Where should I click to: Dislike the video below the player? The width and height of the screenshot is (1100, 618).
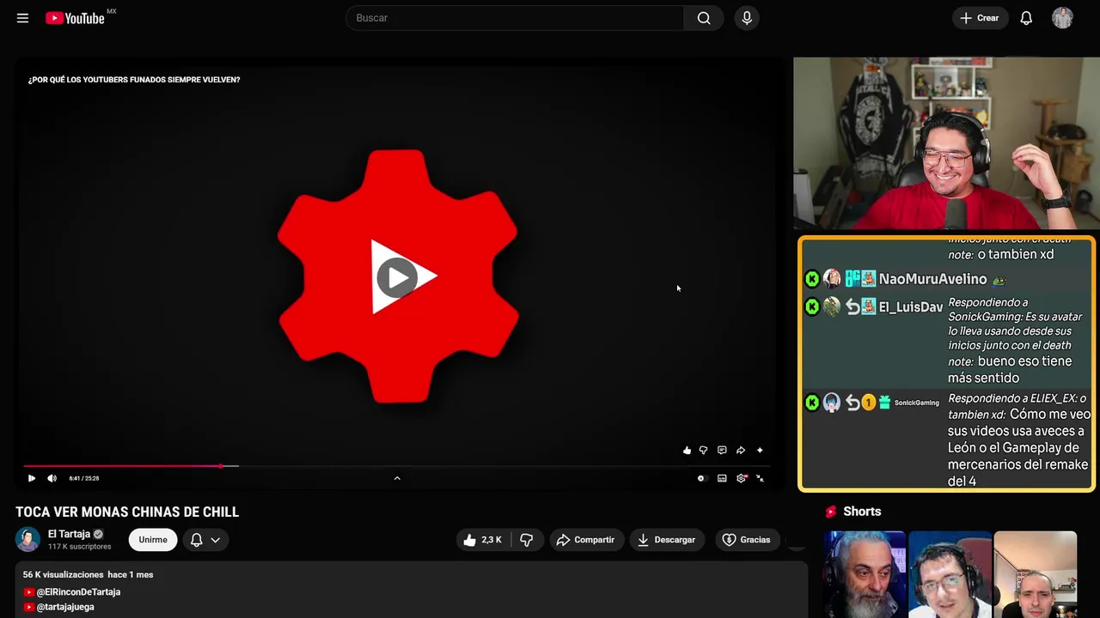[x=527, y=540]
